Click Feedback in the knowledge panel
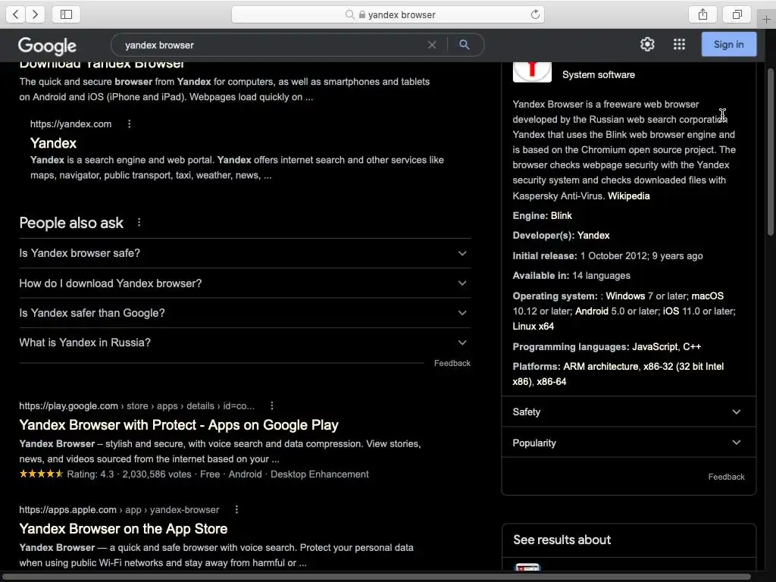Viewport: 776px width, 582px height. pyautogui.click(x=726, y=477)
